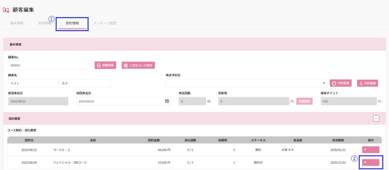The image size is (389, 170).
Task: Open the 来店情報 tab
Action: click(x=44, y=23)
